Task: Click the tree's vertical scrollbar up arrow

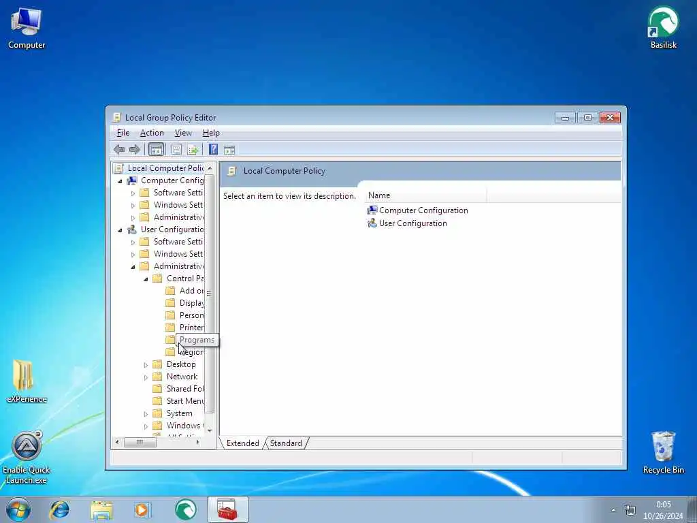Action: pos(210,169)
